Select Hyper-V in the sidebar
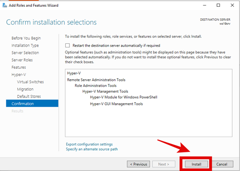This screenshot has width=240, height=171. pyautogui.click(x=19, y=75)
